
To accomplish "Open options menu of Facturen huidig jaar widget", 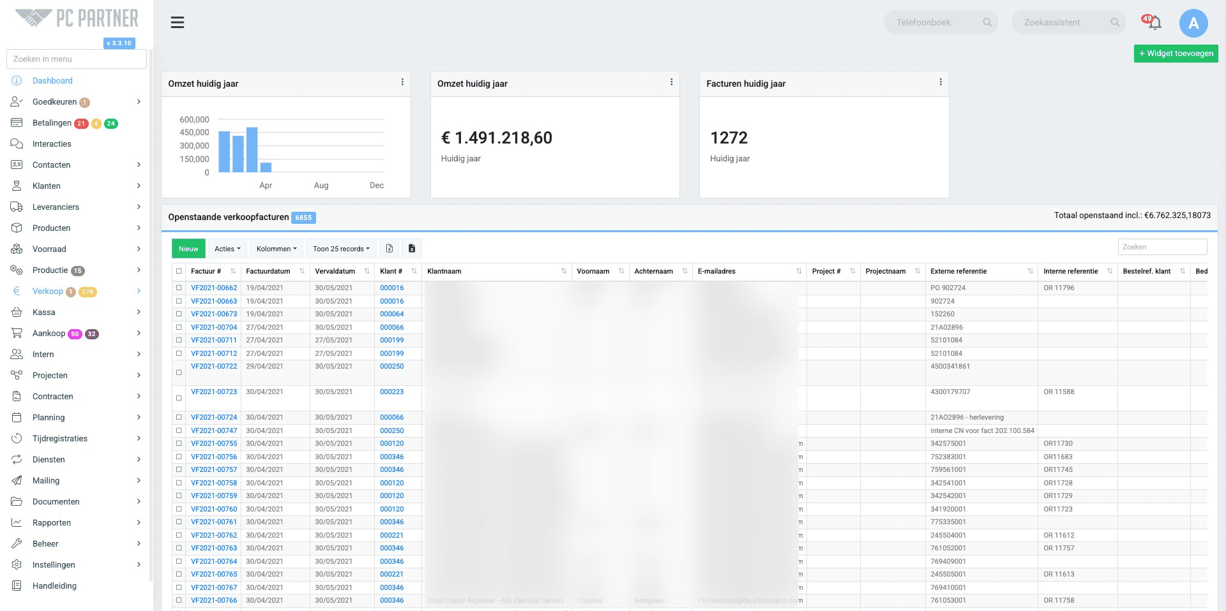I will click(x=941, y=82).
